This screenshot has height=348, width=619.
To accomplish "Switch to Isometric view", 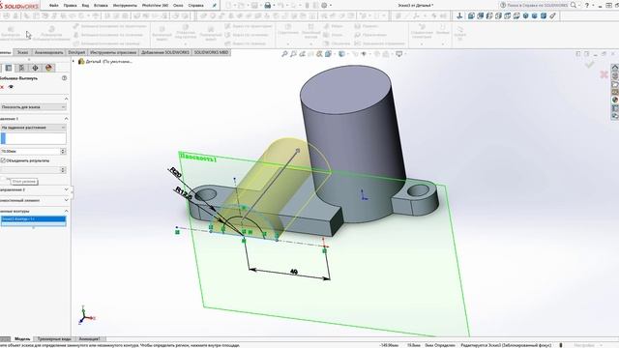I will (526, 15).
